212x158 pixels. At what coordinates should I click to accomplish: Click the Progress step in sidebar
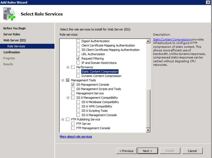point(9,58)
